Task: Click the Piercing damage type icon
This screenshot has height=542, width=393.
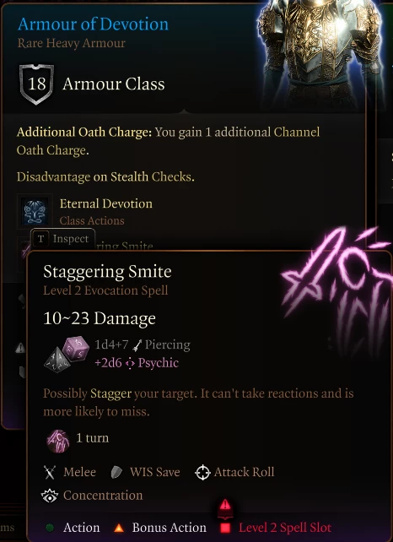Action: point(137,345)
